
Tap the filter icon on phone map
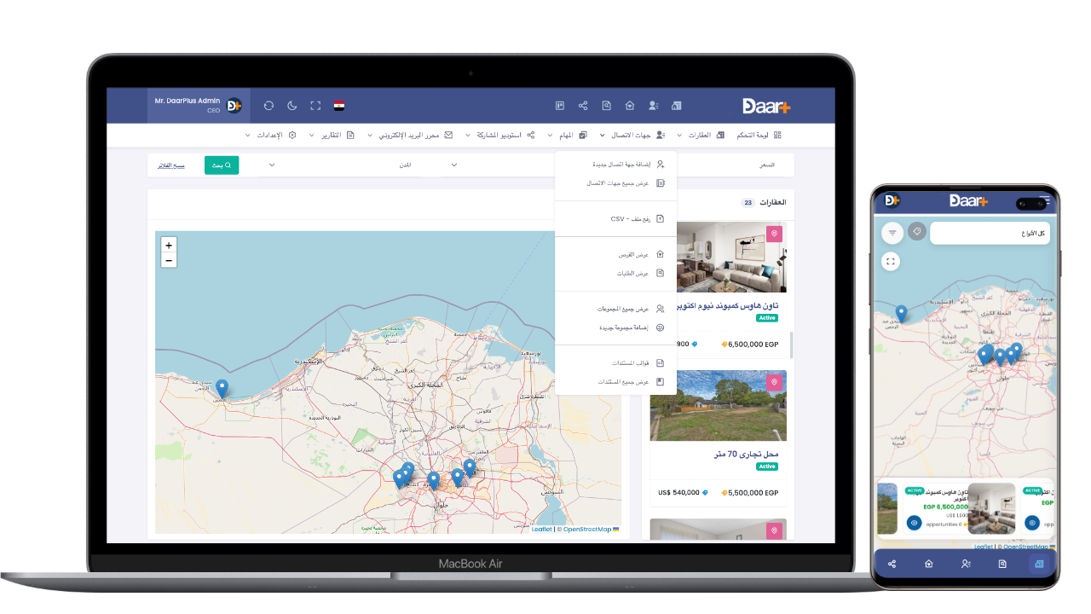pyautogui.click(x=892, y=232)
